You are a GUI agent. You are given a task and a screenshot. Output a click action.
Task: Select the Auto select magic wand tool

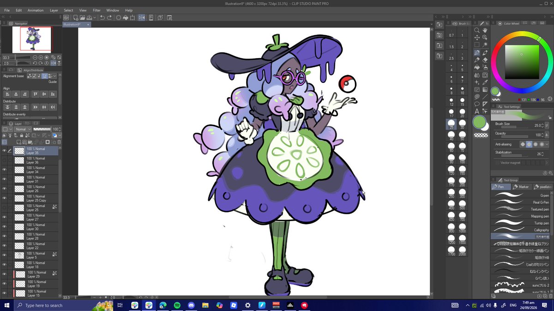pyautogui.click(x=485, y=45)
